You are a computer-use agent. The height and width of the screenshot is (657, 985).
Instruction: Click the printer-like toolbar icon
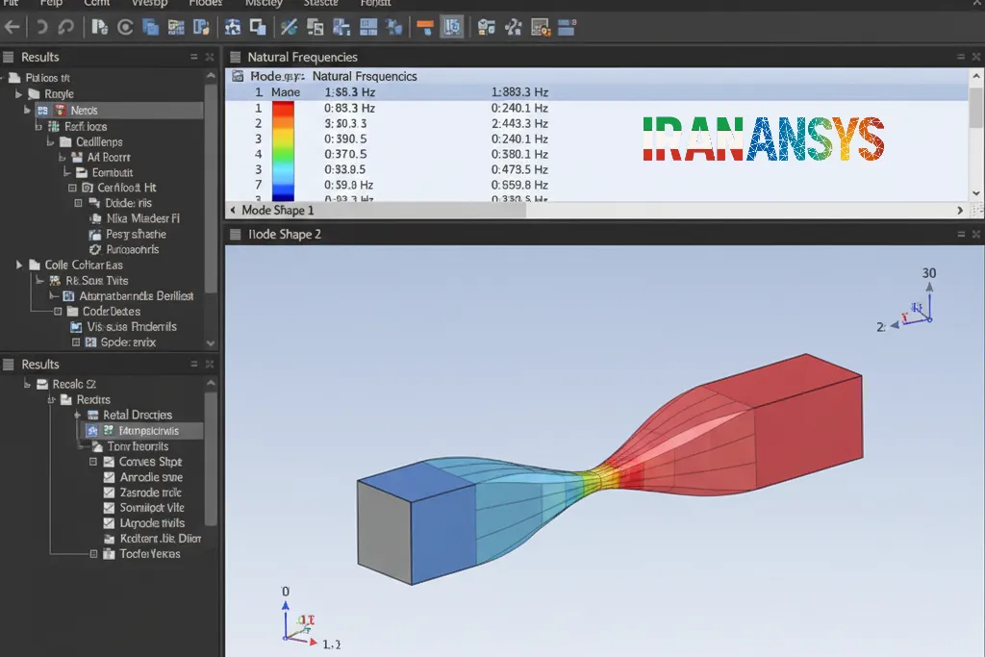tap(486, 27)
